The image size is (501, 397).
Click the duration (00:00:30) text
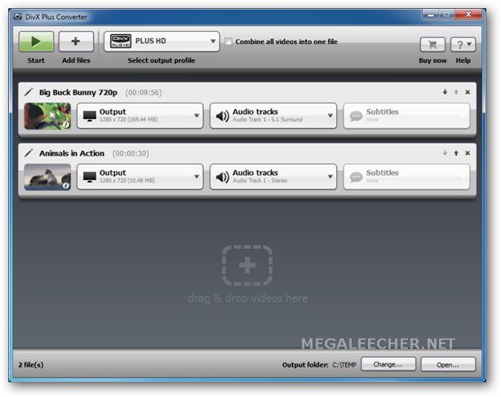pos(131,153)
